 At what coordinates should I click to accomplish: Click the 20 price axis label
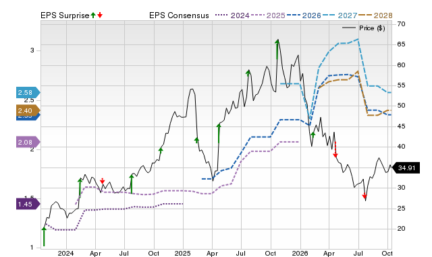(x=401, y=229)
